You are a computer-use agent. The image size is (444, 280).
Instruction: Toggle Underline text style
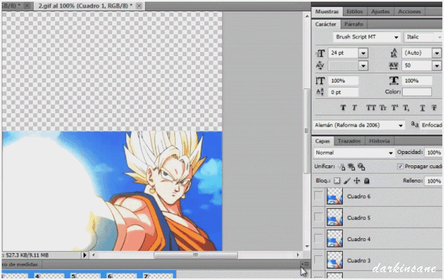pyautogui.click(x=422, y=108)
